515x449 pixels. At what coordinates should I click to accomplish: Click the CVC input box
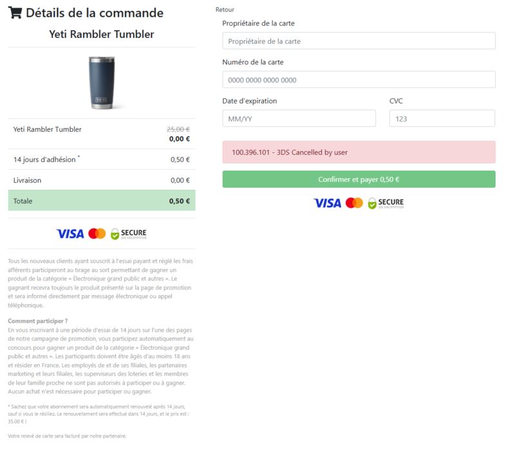442,118
